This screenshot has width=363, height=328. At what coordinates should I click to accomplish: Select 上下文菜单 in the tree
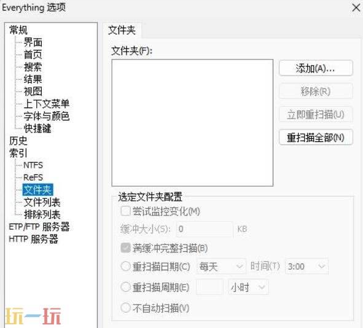point(47,104)
